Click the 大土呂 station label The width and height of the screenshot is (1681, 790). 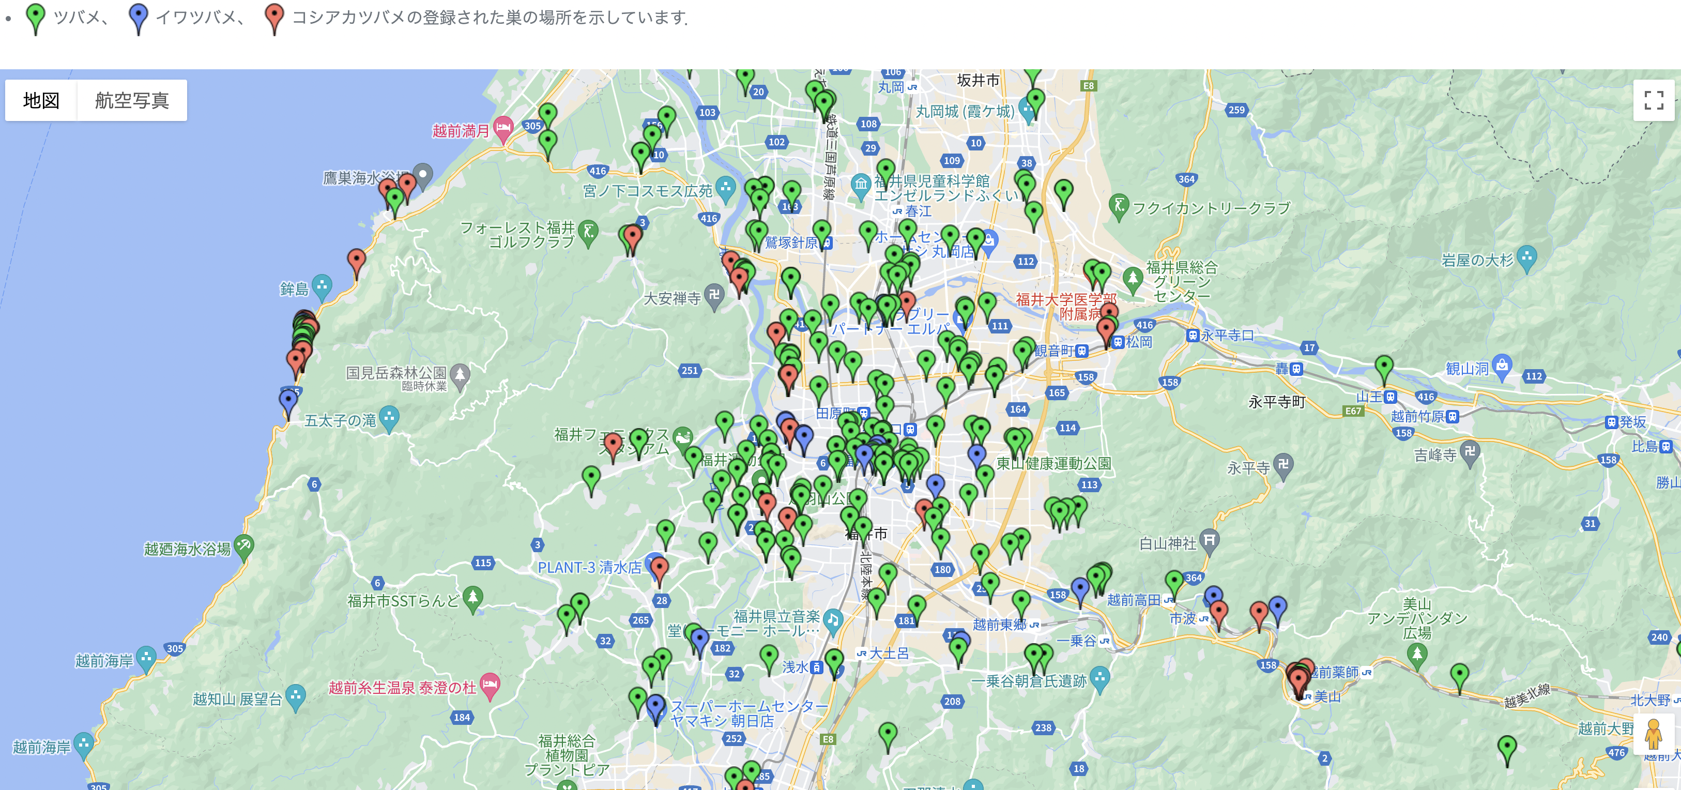tap(889, 653)
